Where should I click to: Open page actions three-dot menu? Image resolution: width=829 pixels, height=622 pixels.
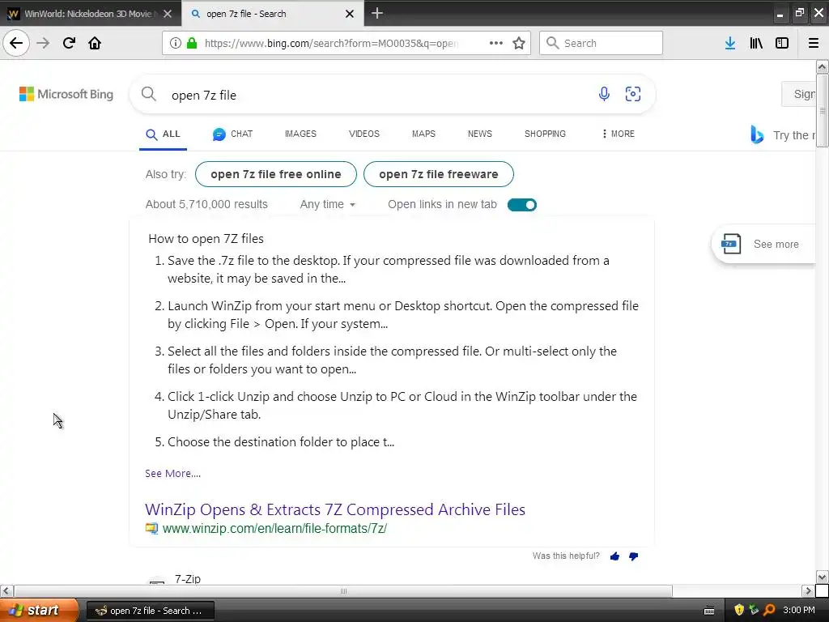click(x=496, y=43)
